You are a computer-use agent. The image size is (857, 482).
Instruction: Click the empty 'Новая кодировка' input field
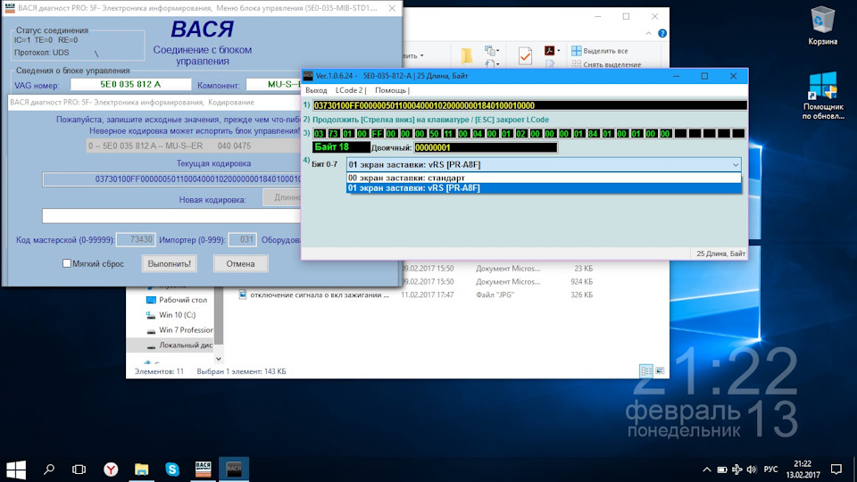click(170, 215)
